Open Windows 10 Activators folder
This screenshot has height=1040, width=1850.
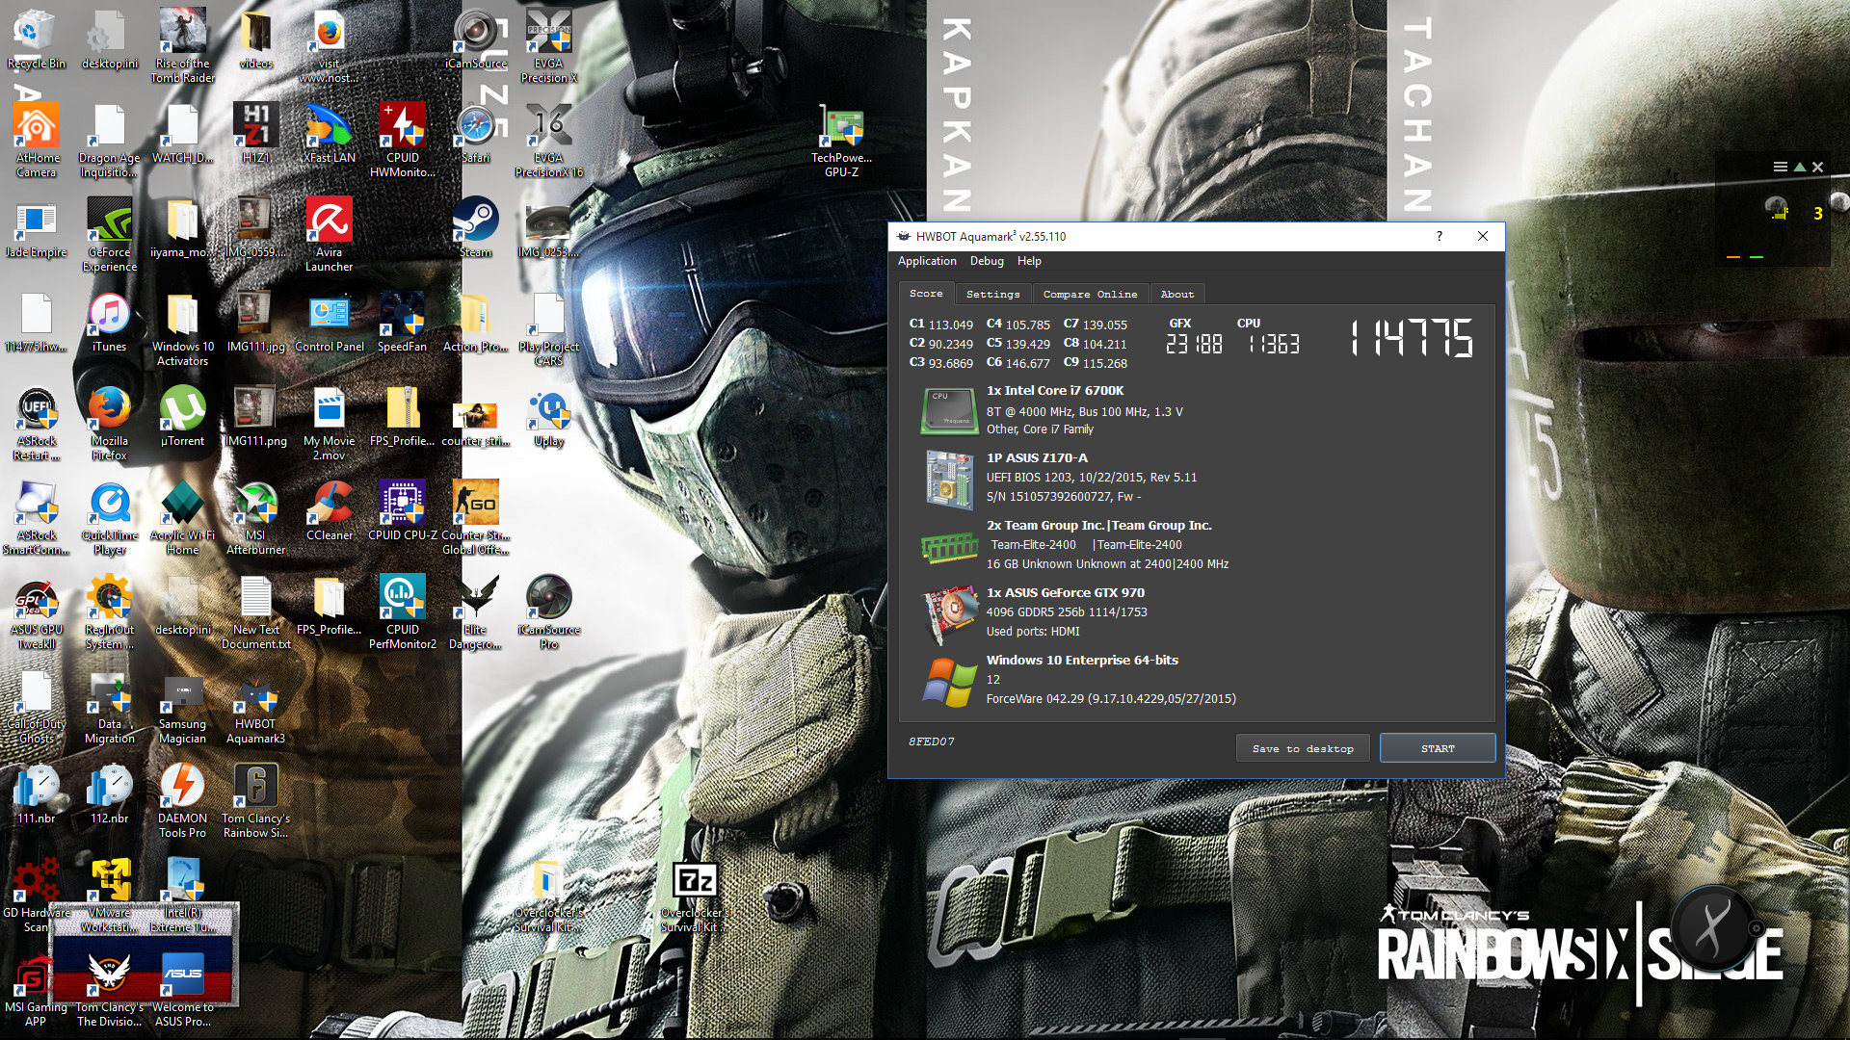[x=183, y=329]
